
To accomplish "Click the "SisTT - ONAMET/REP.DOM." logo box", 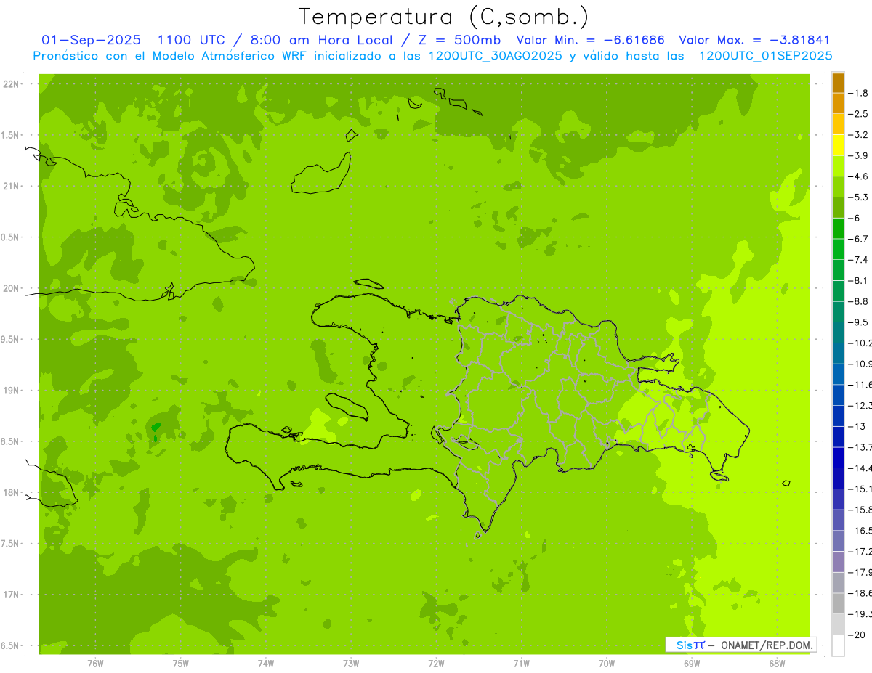I will point(741,645).
